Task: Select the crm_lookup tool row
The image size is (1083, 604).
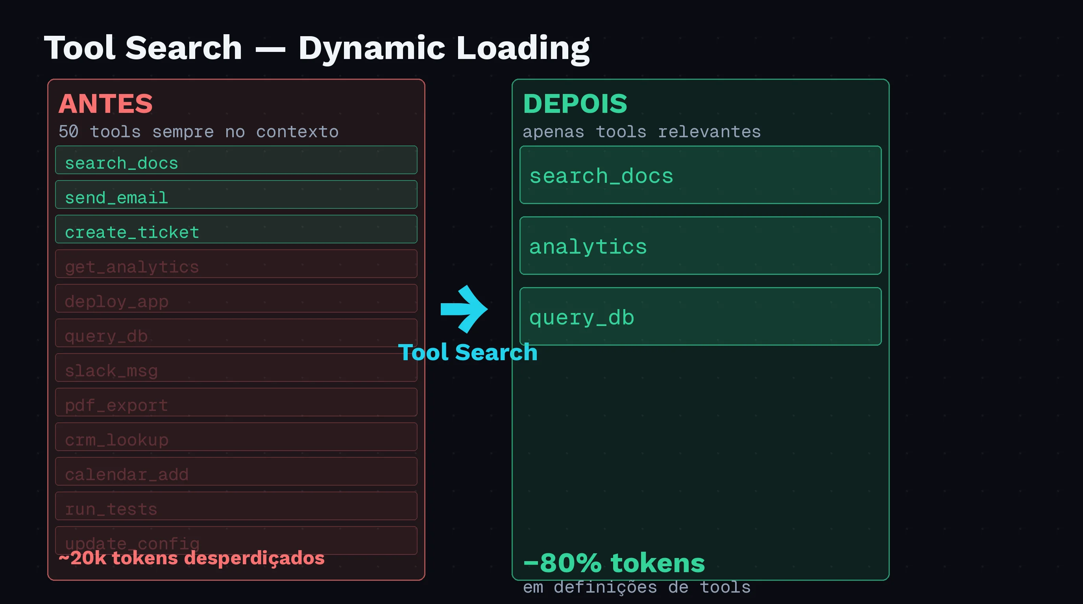Action: click(x=236, y=436)
